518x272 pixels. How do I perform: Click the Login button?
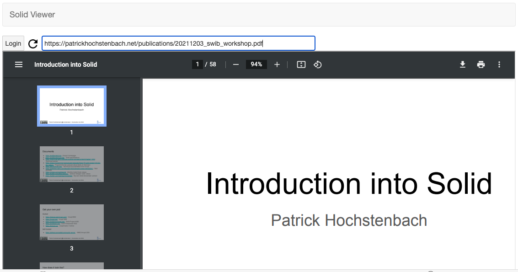pyautogui.click(x=13, y=43)
